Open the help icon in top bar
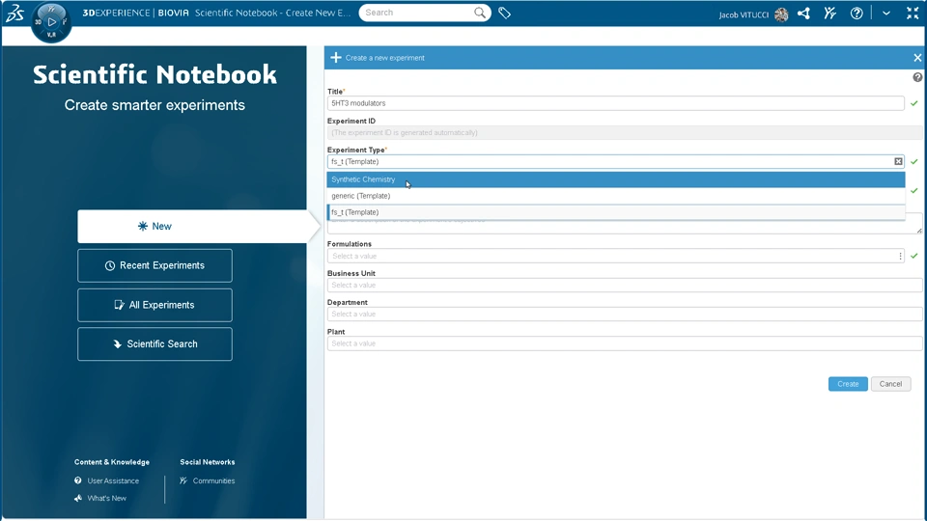 pyautogui.click(x=857, y=13)
